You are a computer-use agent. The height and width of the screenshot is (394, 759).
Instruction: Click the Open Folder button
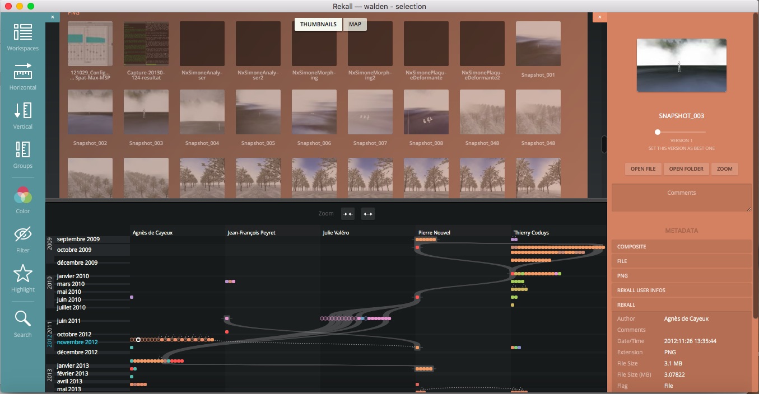pyautogui.click(x=686, y=168)
